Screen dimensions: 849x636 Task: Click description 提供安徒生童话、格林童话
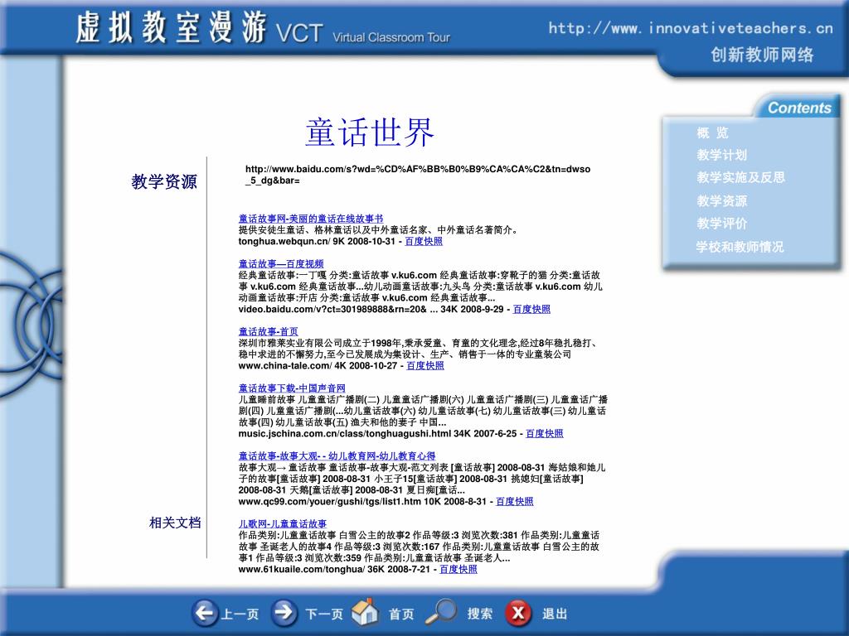[378, 230]
